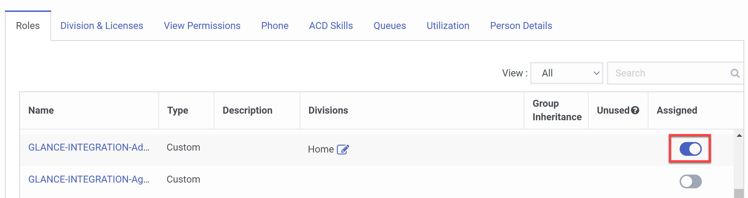Click the Unused help question mark icon
This screenshot has height=198, width=748.
(635, 110)
